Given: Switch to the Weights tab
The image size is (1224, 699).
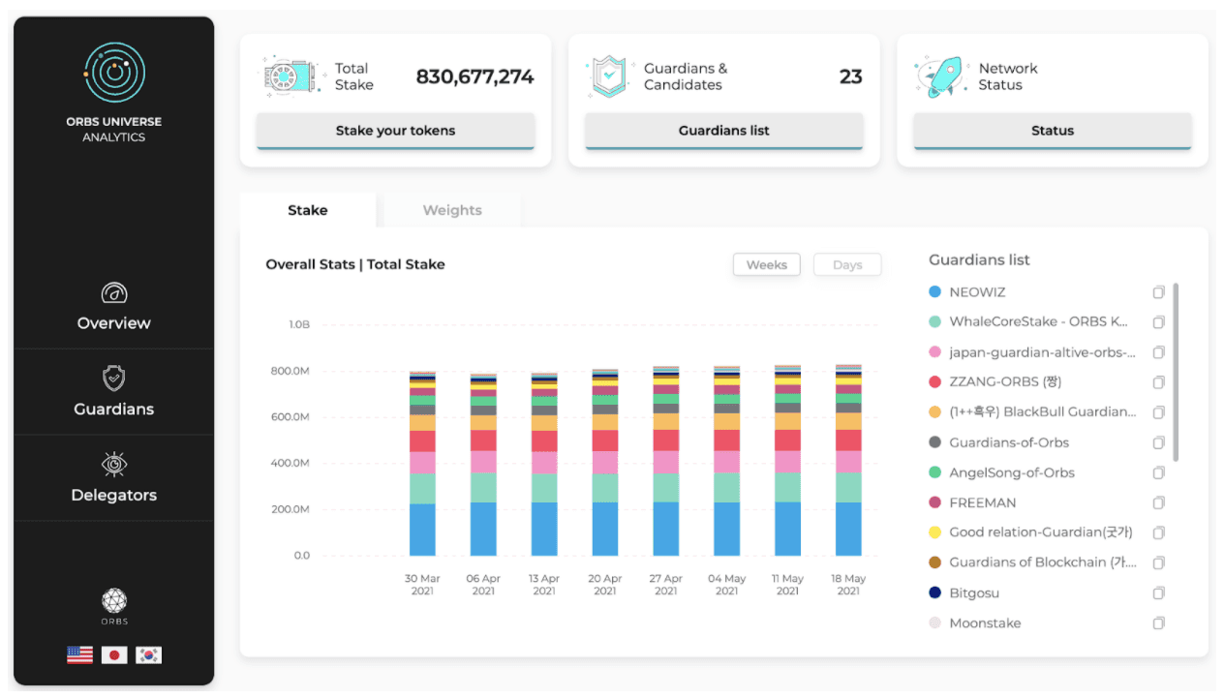Looking at the screenshot, I should (x=452, y=210).
